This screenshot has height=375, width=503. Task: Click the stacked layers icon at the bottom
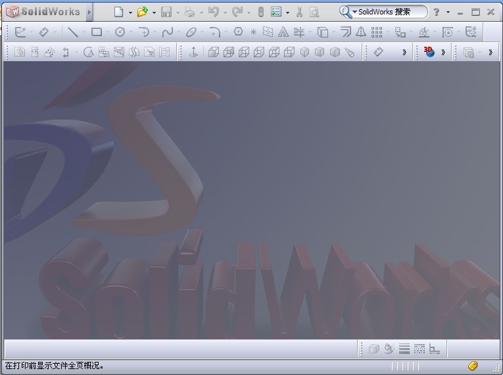coord(373,349)
